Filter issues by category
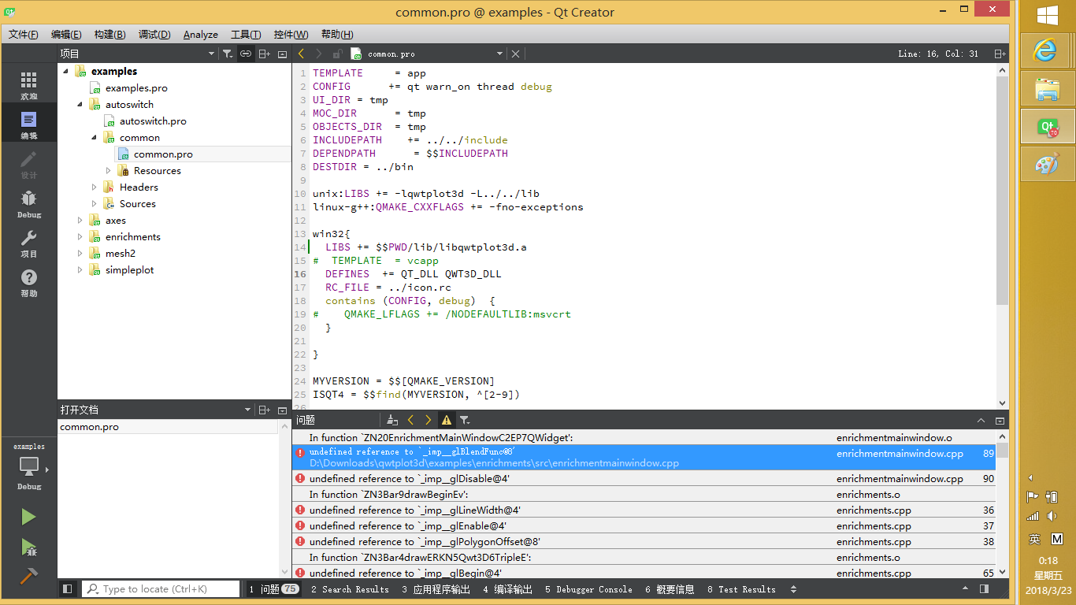This screenshot has height=605, width=1076. (x=465, y=421)
